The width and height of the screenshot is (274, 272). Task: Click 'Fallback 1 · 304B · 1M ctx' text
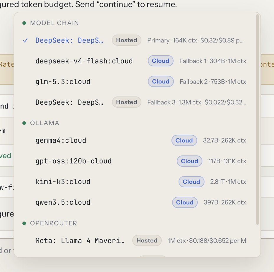pyautogui.click(x=213, y=61)
